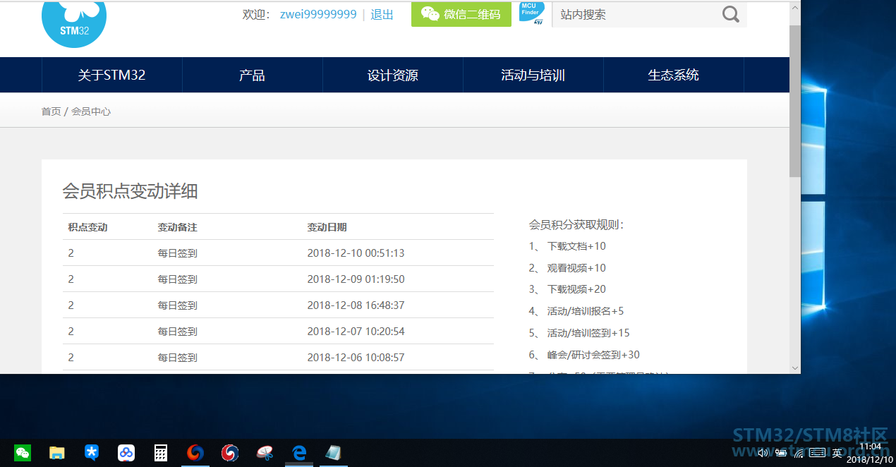Screen dimensions: 896x467
Task: Click date 2018-12-08 16:48:37
Action: [x=356, y=305]
